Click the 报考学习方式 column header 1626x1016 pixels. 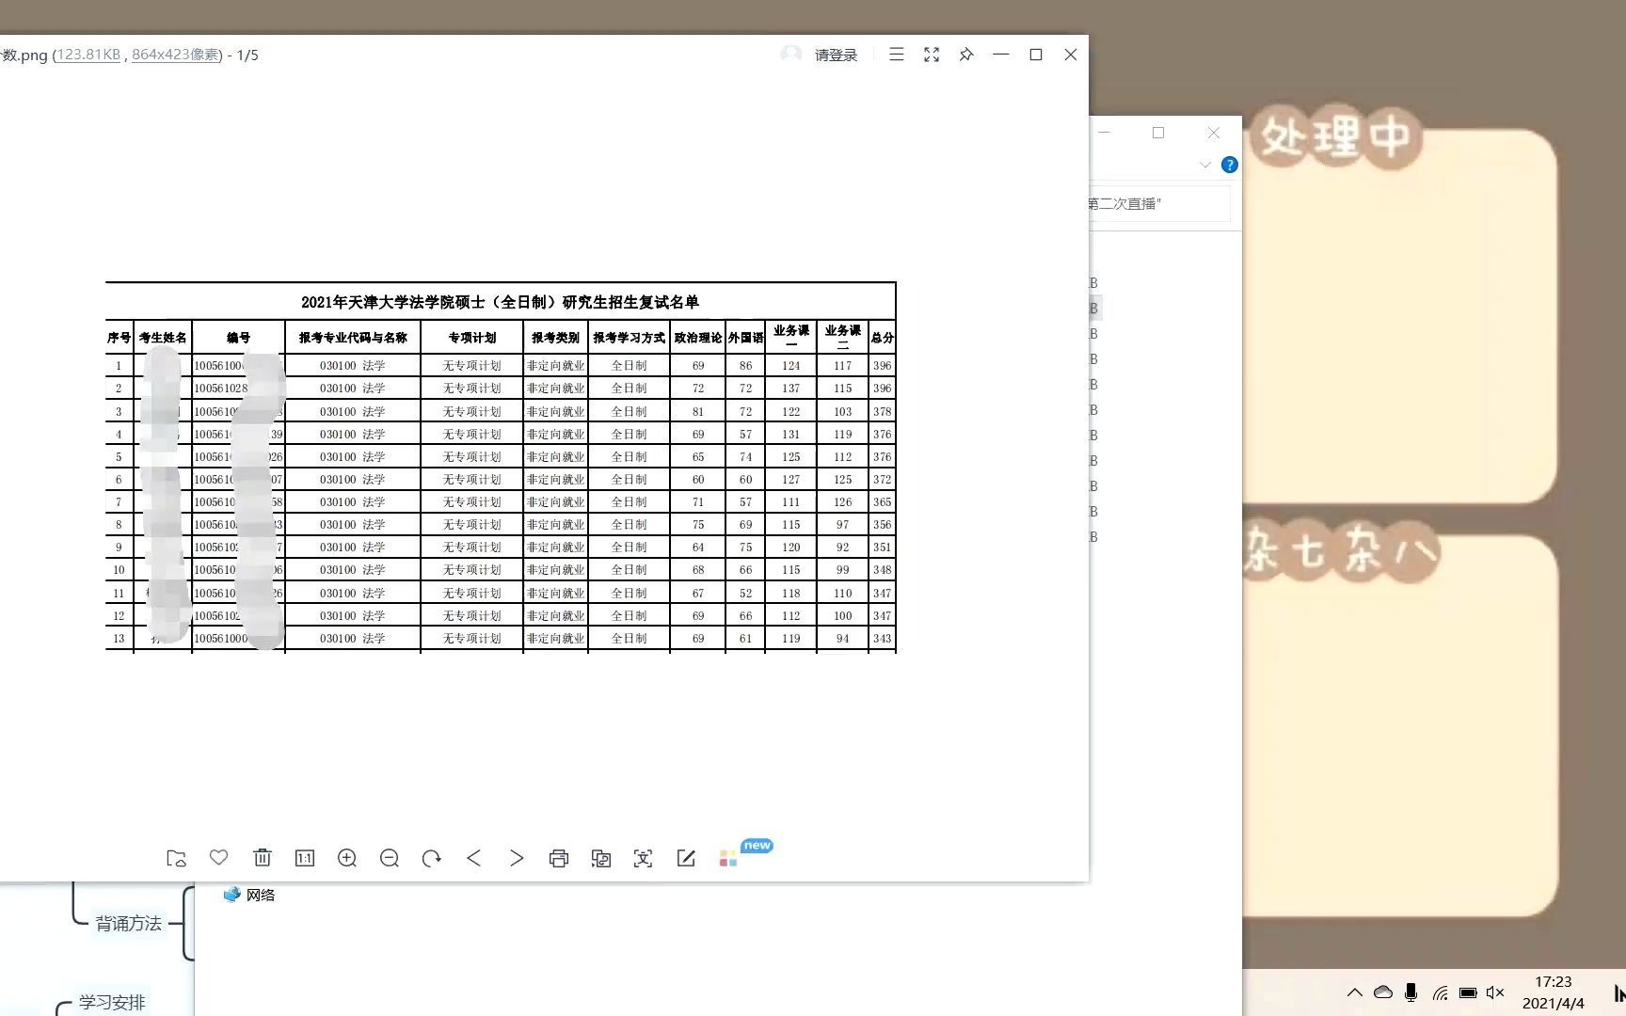(x=629, y=338)
